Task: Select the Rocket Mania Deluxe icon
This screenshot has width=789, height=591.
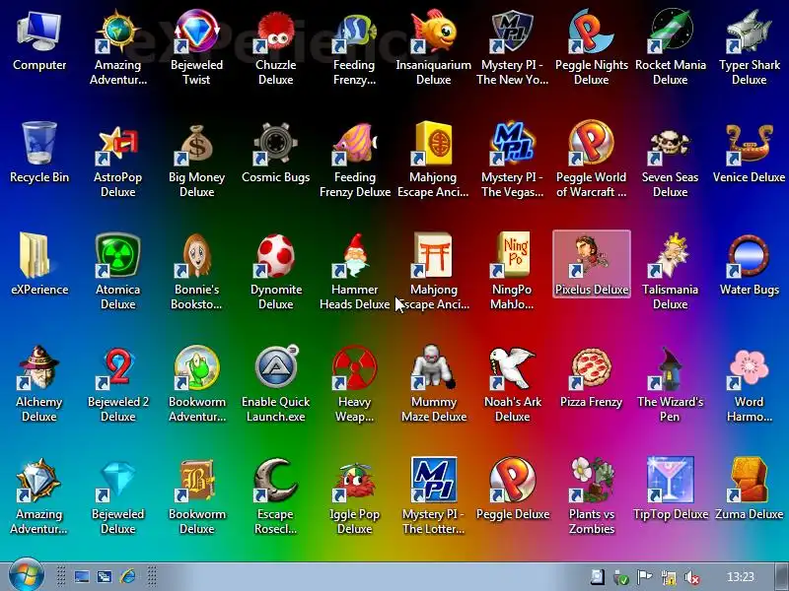Action: 671,47
